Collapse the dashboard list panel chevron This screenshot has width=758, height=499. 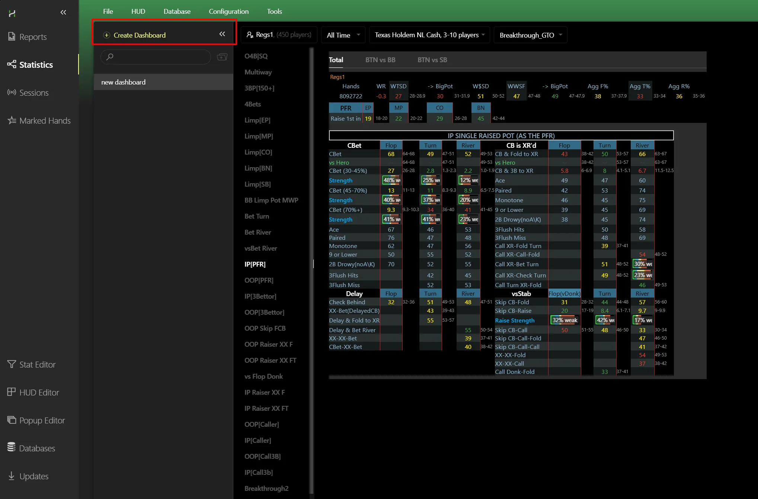click(222, 34)
